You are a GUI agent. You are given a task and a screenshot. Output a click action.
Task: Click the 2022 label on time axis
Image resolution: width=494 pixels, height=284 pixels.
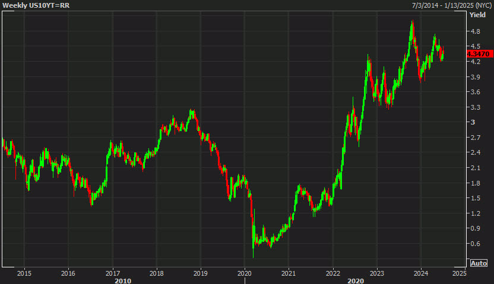click(333, 273)
